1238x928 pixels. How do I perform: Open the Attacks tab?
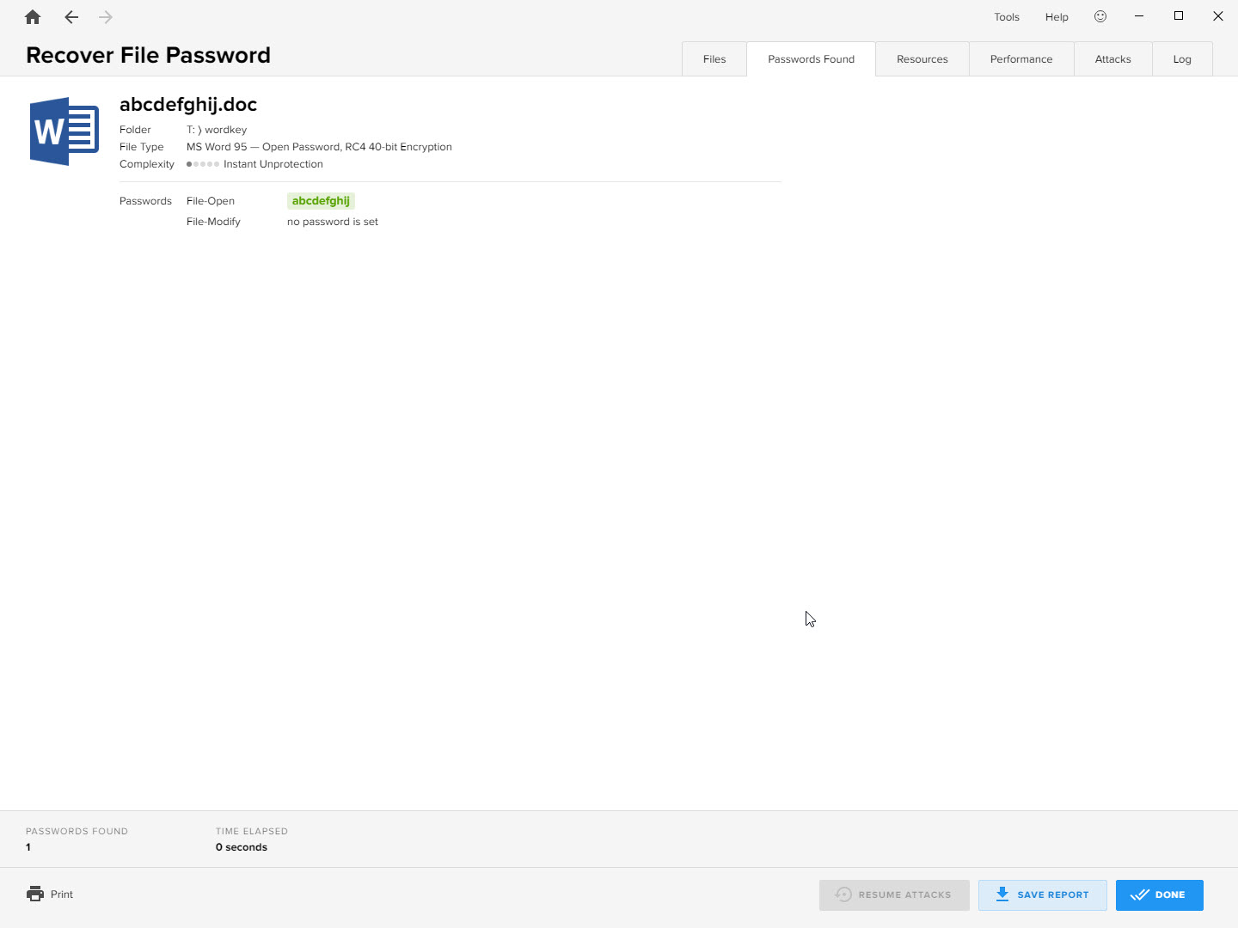(1112, 59)
